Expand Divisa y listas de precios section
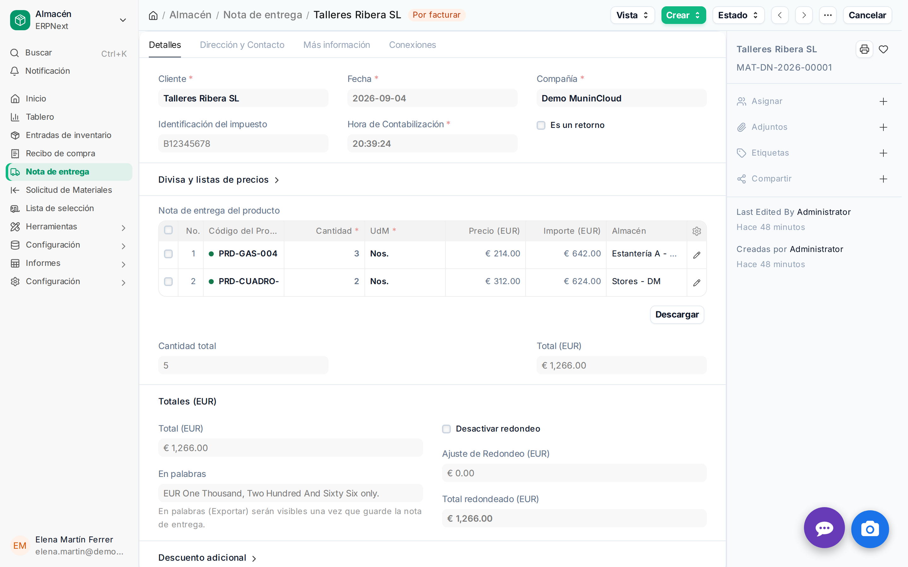The width and height of the screenshot is (908, 567). [219, 180]
